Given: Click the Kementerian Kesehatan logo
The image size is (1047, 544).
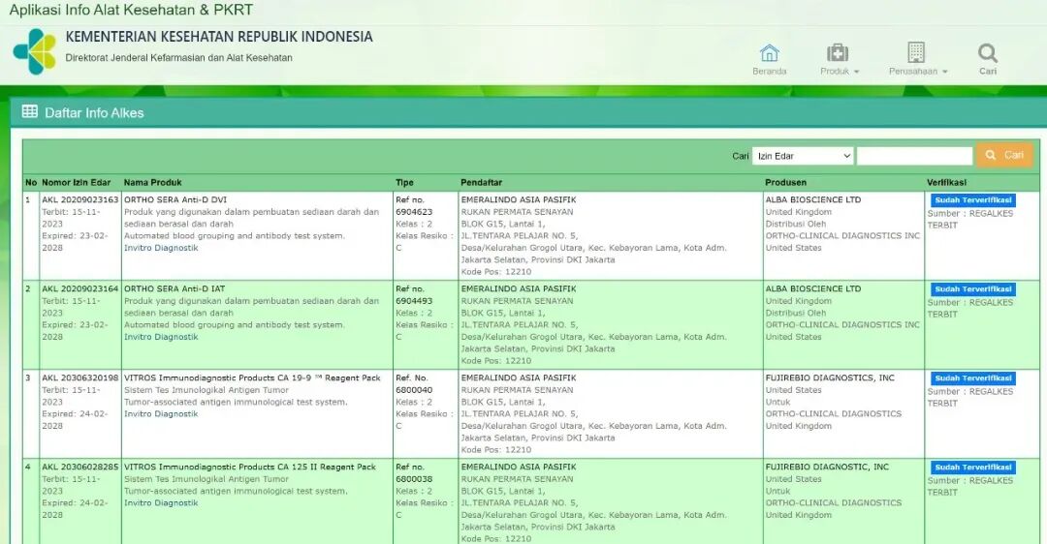Looking at the screenshot, I should [x=35, y=51].
